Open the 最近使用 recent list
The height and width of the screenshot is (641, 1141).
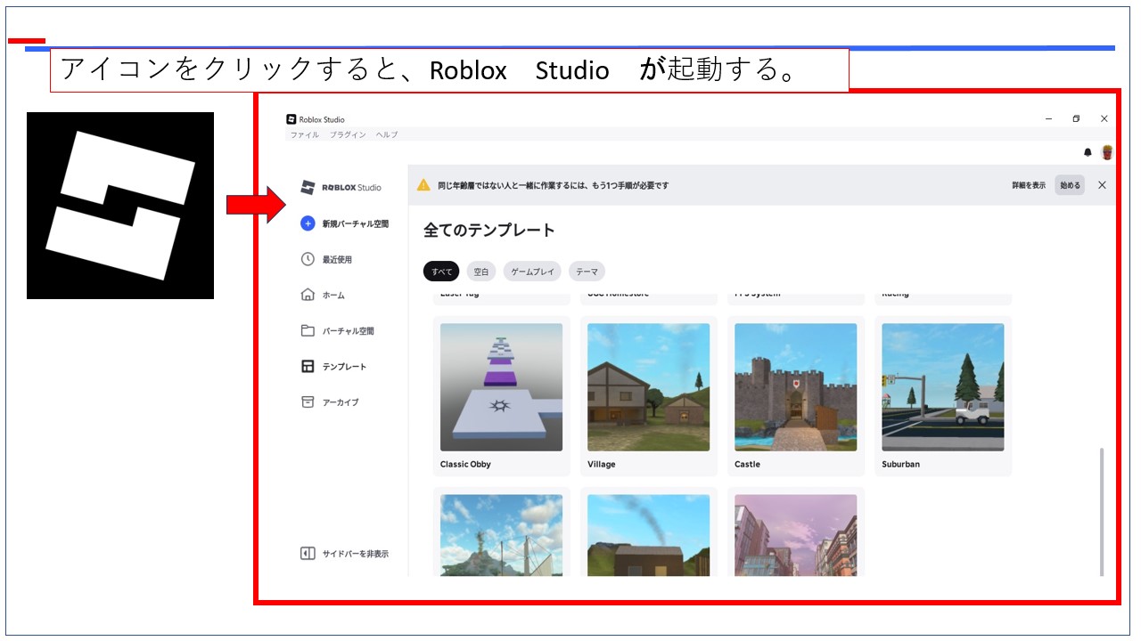(x=326, y=259)
